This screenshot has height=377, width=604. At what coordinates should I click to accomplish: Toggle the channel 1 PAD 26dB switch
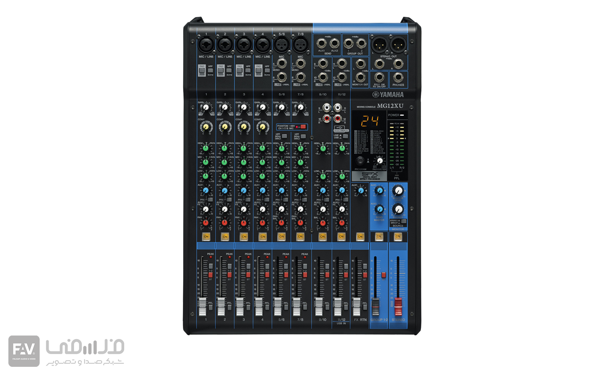tap(202, 70)
